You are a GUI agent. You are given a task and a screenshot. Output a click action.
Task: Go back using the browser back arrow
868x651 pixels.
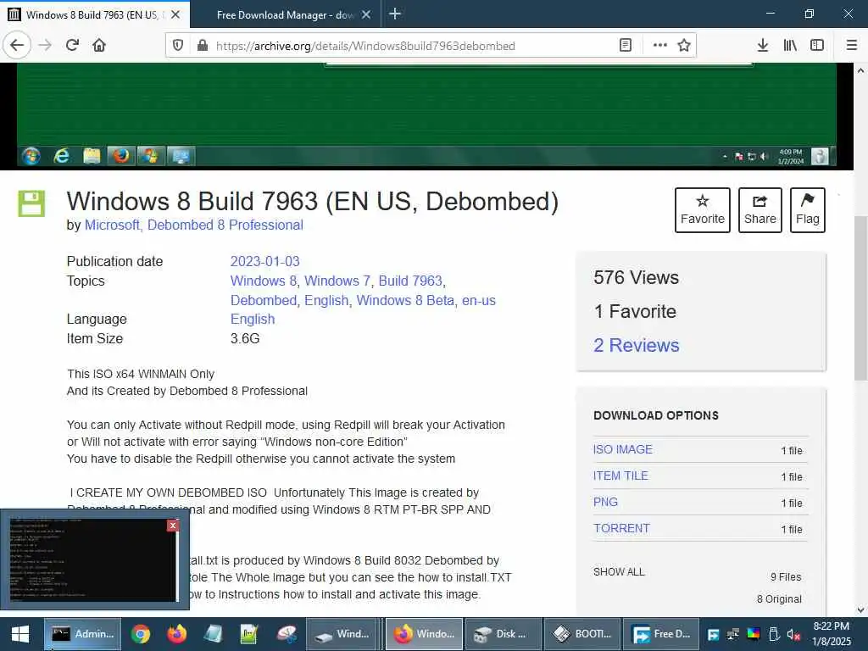[x=17, y=46]
